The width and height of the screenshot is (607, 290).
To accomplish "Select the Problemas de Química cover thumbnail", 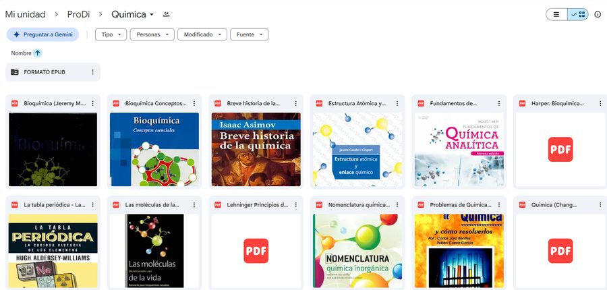I will click(459, 251).
